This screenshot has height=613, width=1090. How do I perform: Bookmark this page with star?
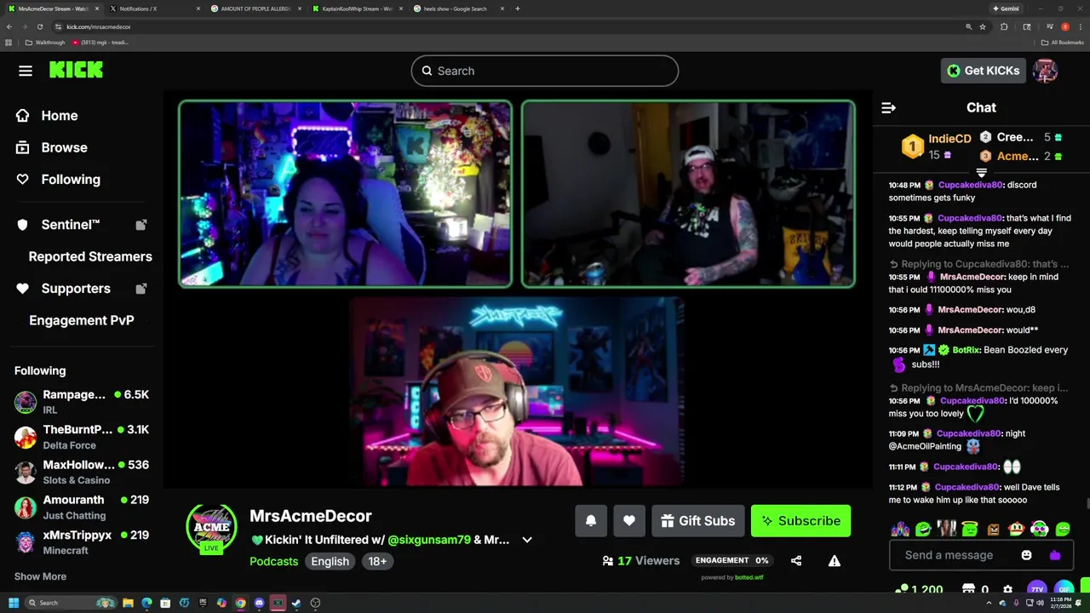point(983,26)
